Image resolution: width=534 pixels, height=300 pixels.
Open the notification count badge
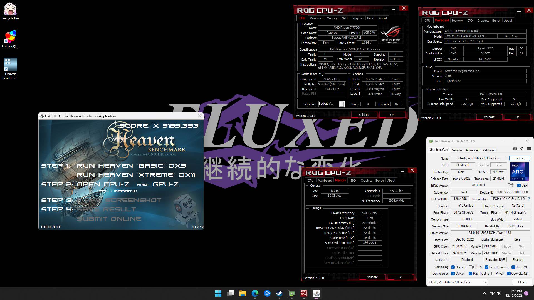coord(526,293)
